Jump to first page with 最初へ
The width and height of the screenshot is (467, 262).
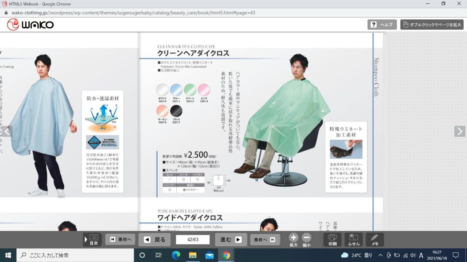120,240
